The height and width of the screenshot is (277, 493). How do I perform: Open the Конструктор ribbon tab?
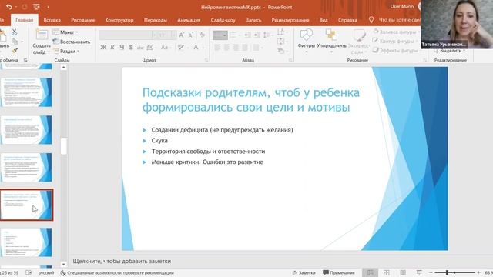click(119, 20)
